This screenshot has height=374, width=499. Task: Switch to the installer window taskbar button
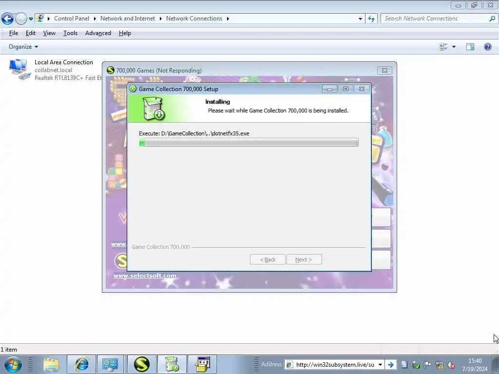coord(202,364)
